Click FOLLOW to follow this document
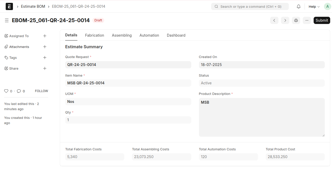The width and height of the screenshot is (332, 171). pyautogui.click(x=41, y=91)
